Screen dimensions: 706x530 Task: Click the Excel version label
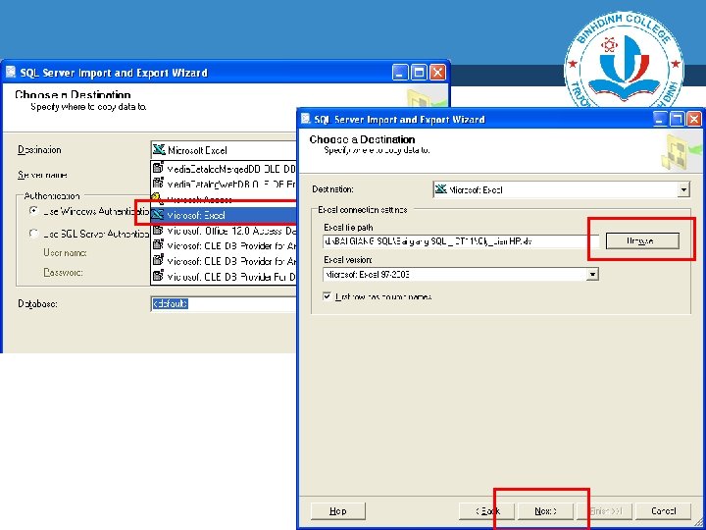pyautogui.click(x=347, y=260)
